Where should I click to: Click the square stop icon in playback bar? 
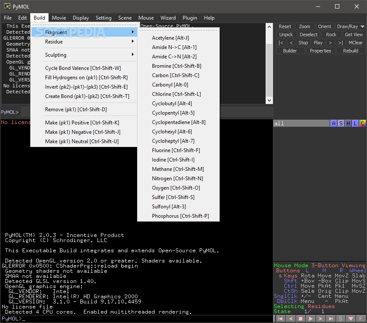coord(301,319)
